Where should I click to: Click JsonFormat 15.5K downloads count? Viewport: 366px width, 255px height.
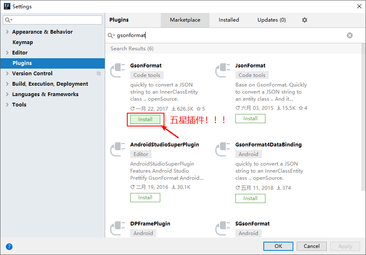(x=286, y=108)
